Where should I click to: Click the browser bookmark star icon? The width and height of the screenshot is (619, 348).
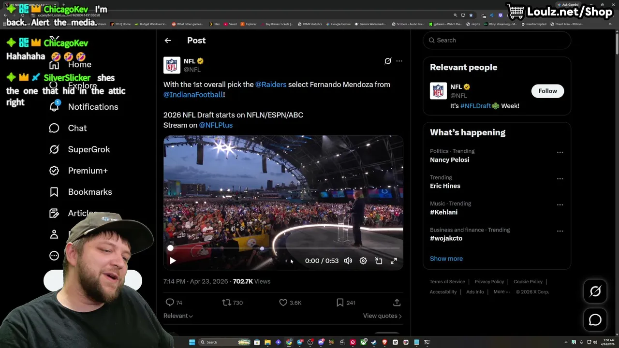471,15
